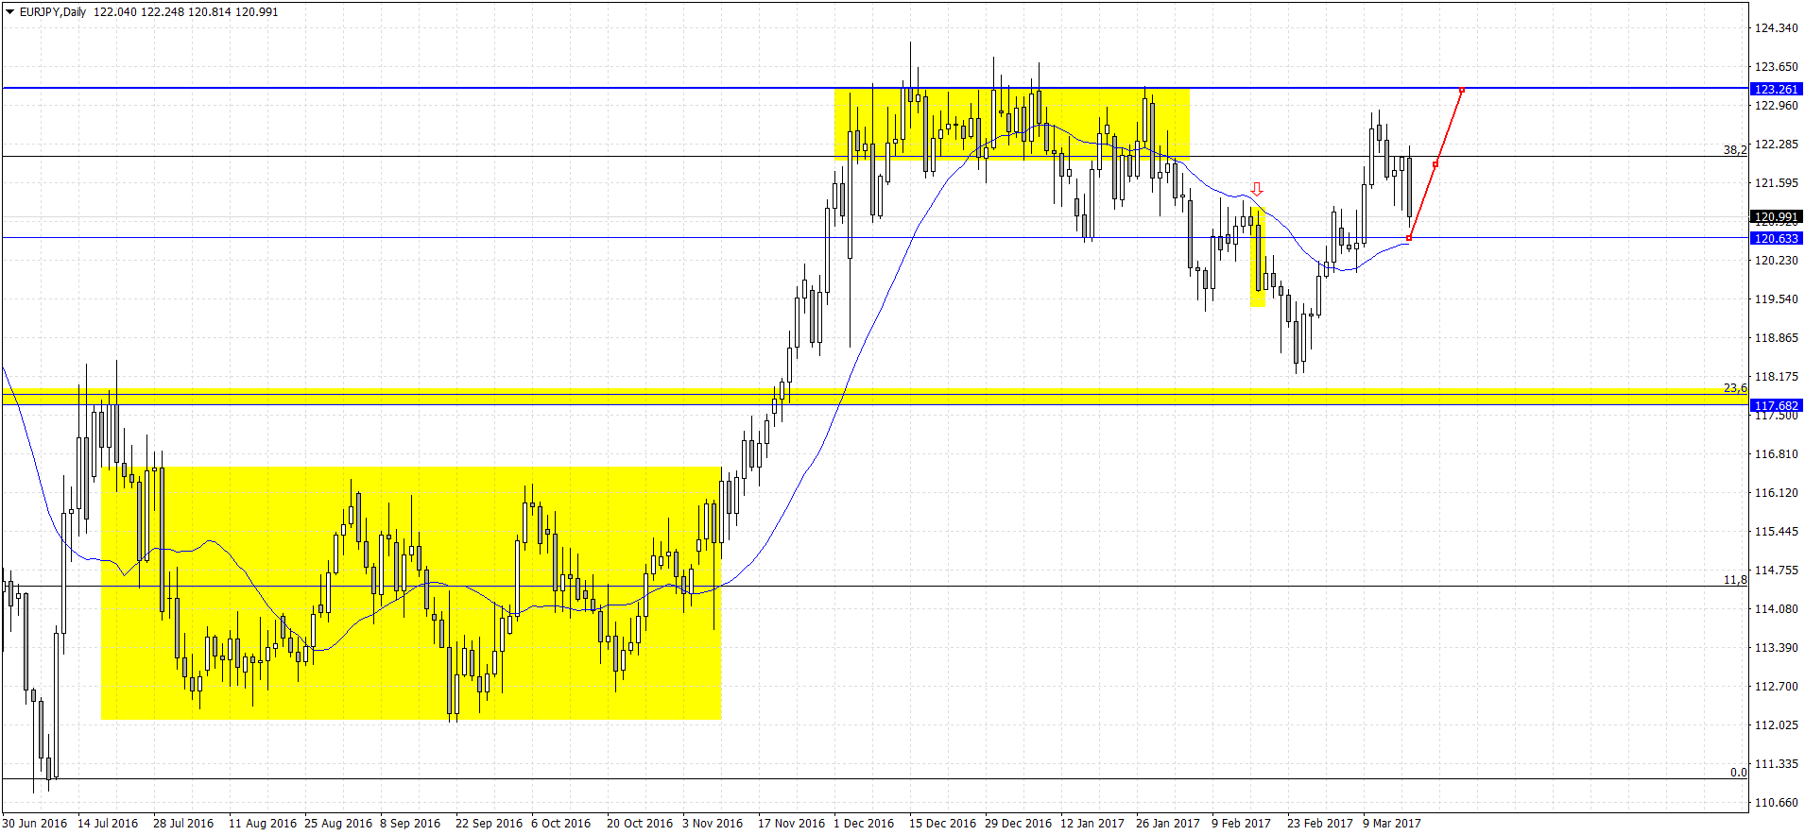The image size is (1805, 835).
Task: Click the 30 Jun 2016 date label
Action: [x=35, y=824]
